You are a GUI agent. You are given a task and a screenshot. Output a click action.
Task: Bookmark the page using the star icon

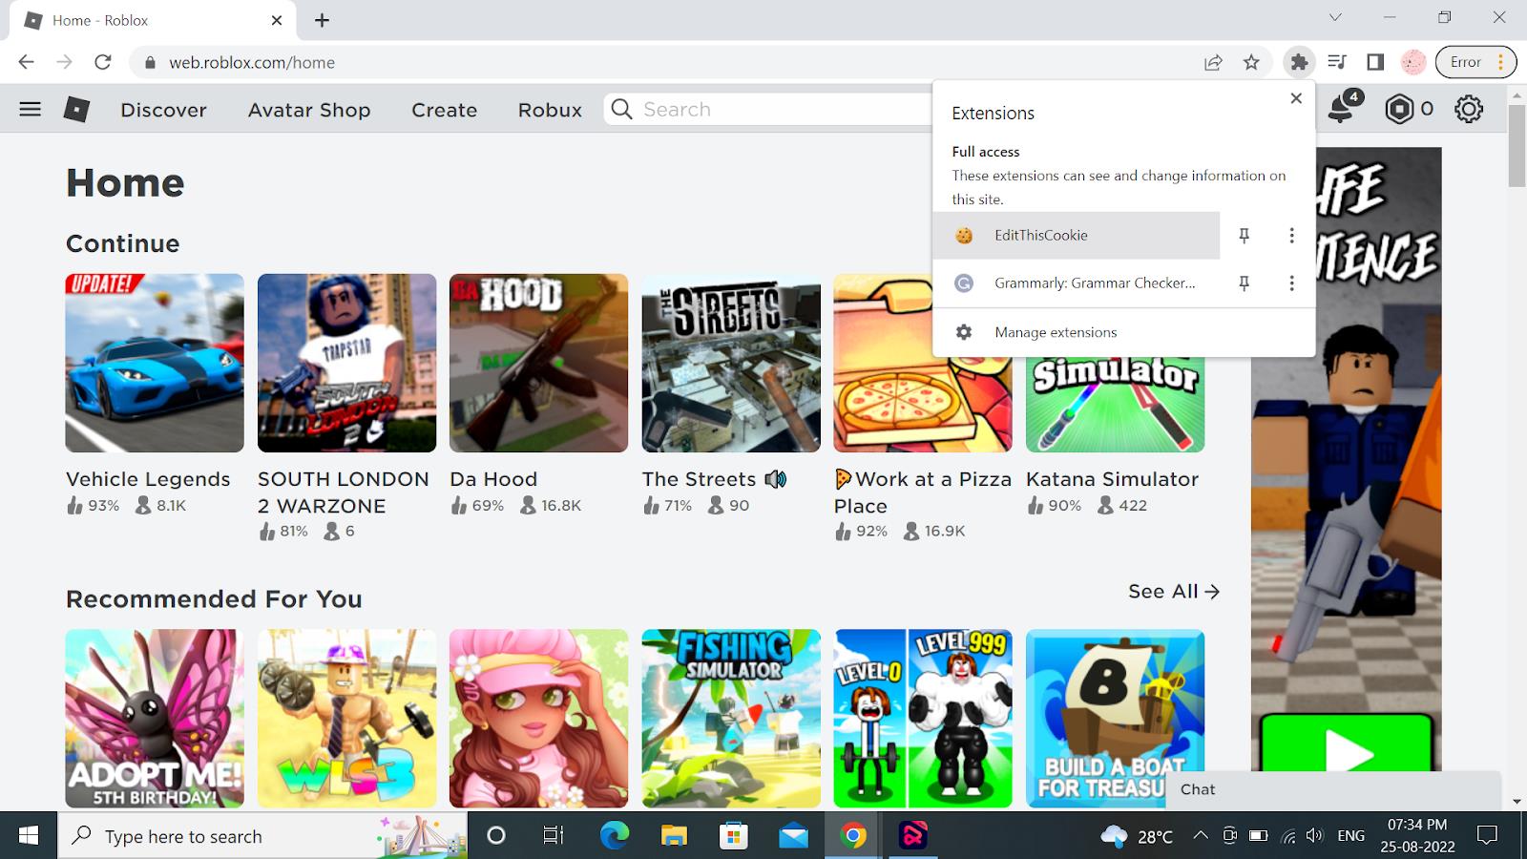[1250, 62]
